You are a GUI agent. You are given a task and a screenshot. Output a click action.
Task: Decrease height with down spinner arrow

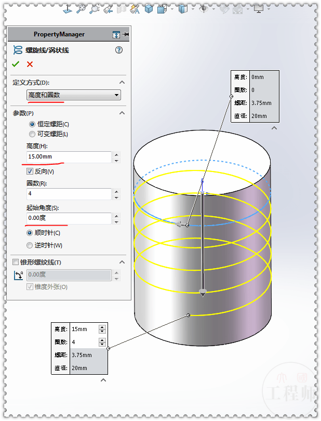pos(116,160)
